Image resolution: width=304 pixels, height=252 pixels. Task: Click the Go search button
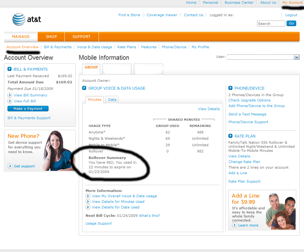click(x=291, y=23)
